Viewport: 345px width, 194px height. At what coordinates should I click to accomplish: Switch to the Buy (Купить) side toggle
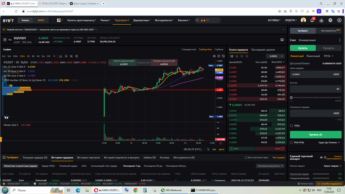click(x=303, y=48)
